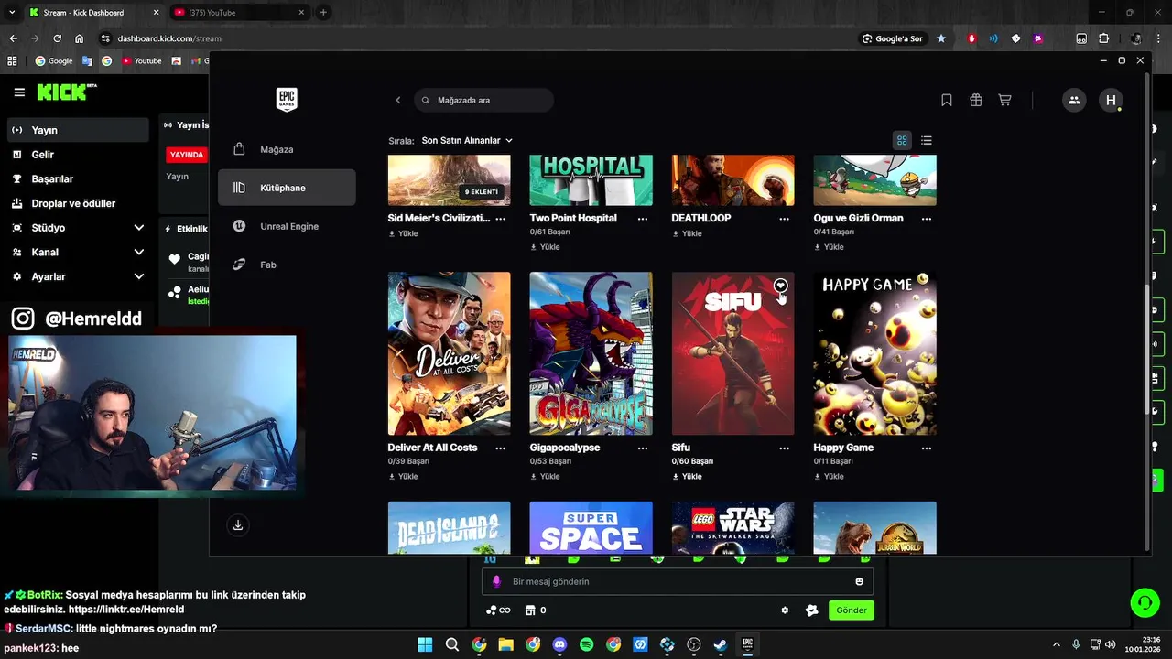The image size is (1172, 659).
Task: Open options menu for Gigapocalypse
Action: tap(643, 448)
